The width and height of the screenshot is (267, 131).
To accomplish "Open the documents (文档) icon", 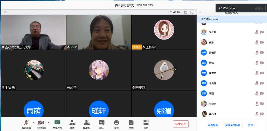I will [x=131, y=125].
